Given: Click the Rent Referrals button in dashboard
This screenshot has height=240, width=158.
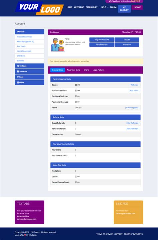Looking at the screenshot, I should coord(102,45).
